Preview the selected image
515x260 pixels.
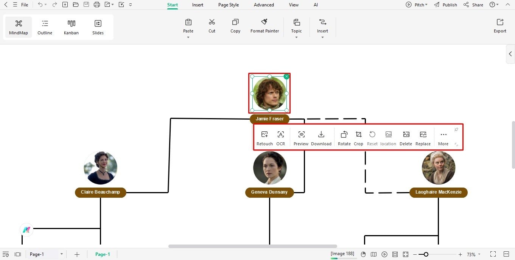pos(301,138)
